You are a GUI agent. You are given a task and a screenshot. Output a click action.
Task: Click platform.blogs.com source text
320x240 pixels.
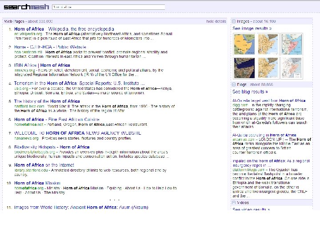click(x=248, y=170)
